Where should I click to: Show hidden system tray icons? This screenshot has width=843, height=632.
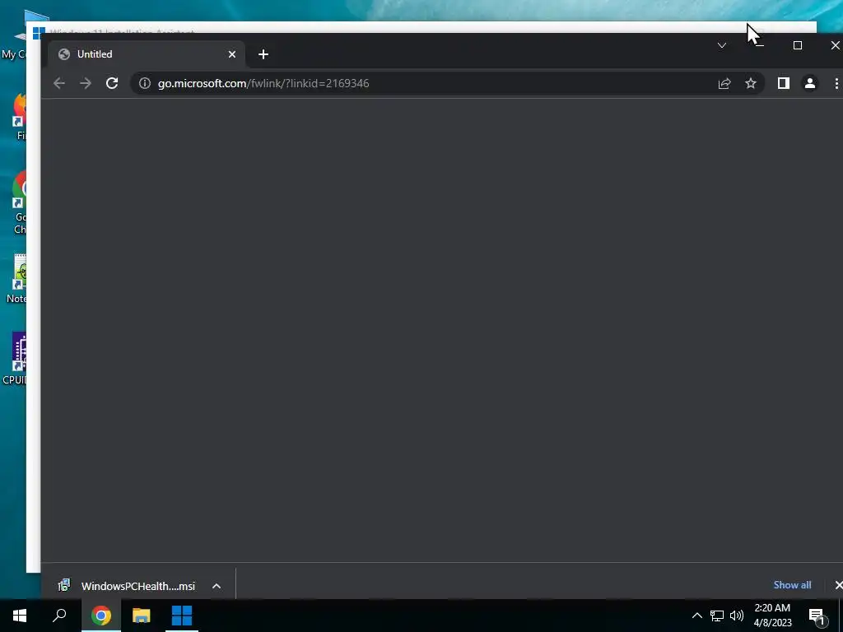696,616
